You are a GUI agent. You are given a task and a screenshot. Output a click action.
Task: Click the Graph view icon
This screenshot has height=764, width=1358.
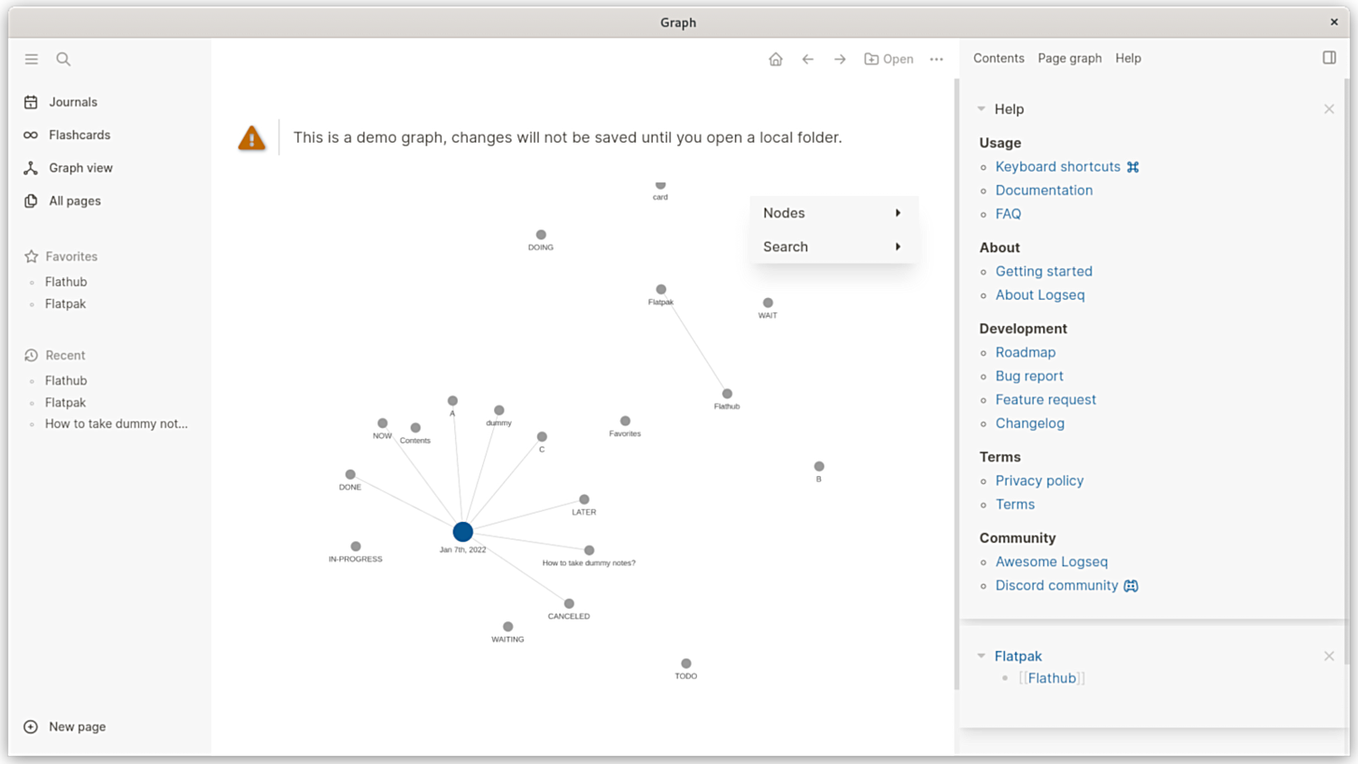click(30, 168)
